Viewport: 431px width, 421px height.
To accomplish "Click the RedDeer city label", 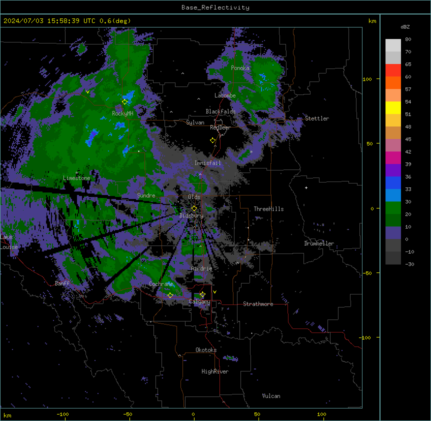I will click(220, 127).
